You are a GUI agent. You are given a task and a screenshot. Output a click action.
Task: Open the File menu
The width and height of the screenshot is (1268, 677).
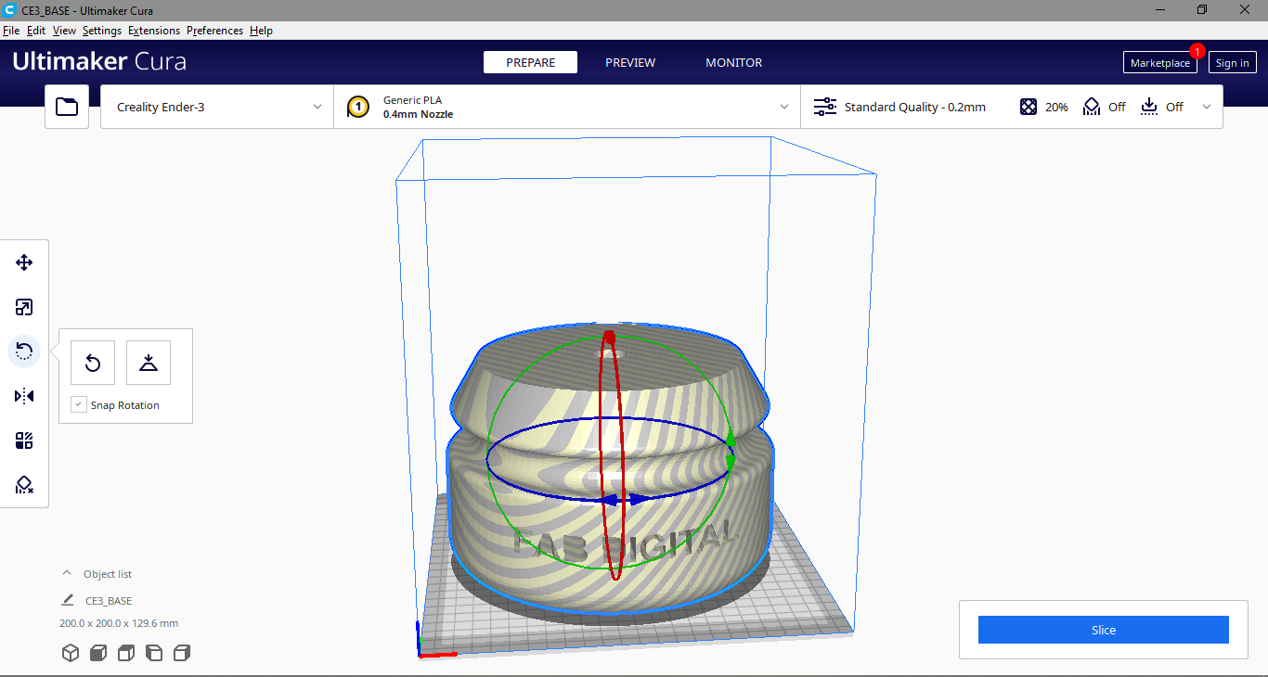11,31
